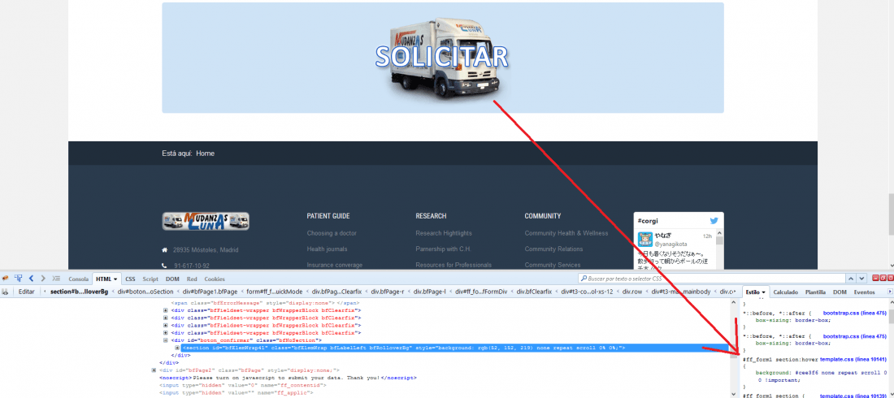The height and width of the screenshot is (398, 894).
Task: Switch to the Consola tab
Action: [79, 279]
